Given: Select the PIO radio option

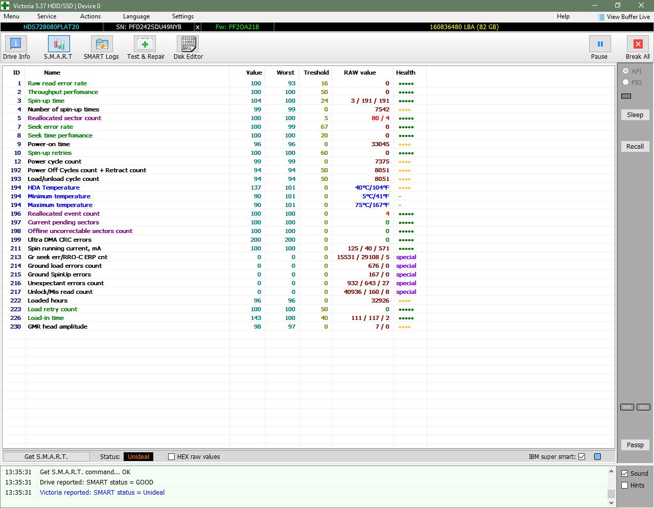Looking at the screenshot, I should 626,82.
